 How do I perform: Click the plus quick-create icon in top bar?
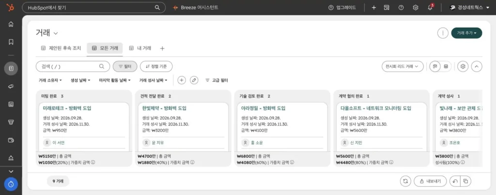[x=373, y=8]
